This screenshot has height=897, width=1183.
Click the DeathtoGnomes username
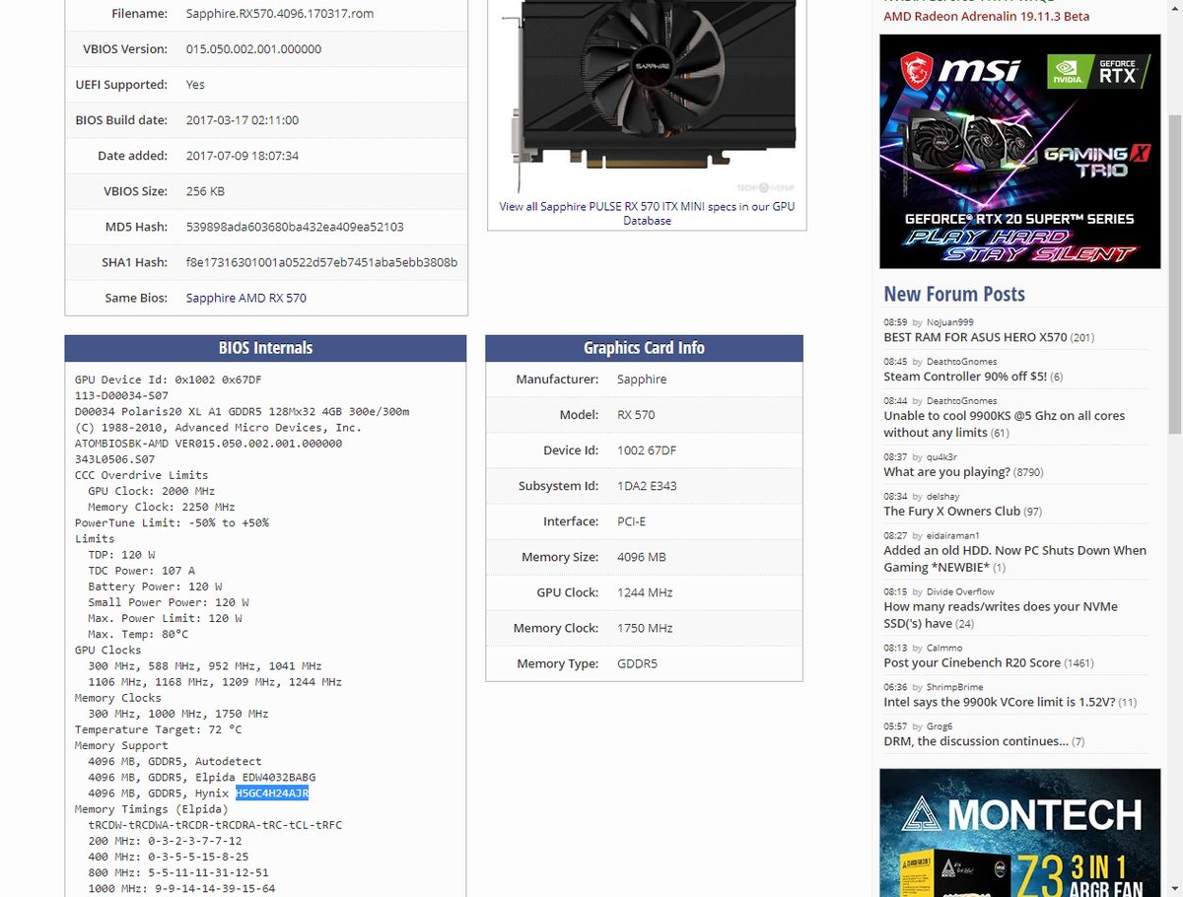961,360
